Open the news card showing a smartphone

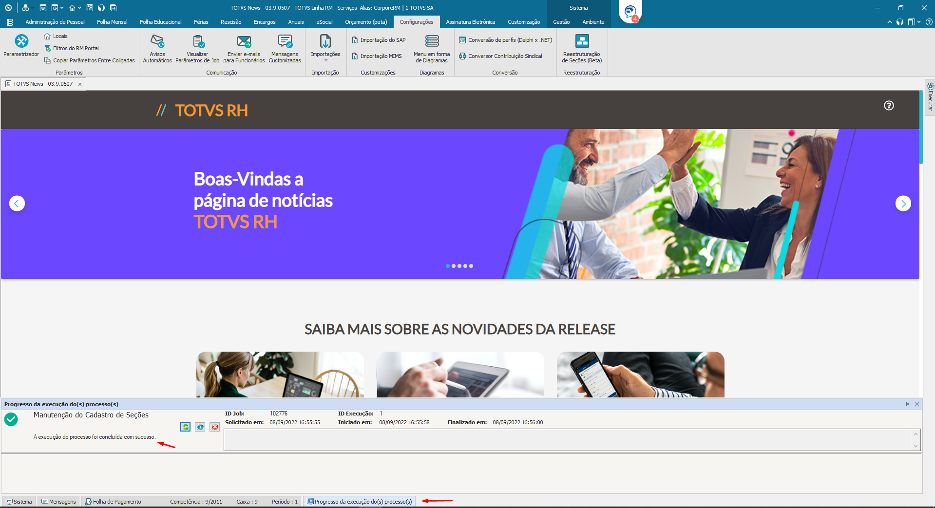point(641,375)
